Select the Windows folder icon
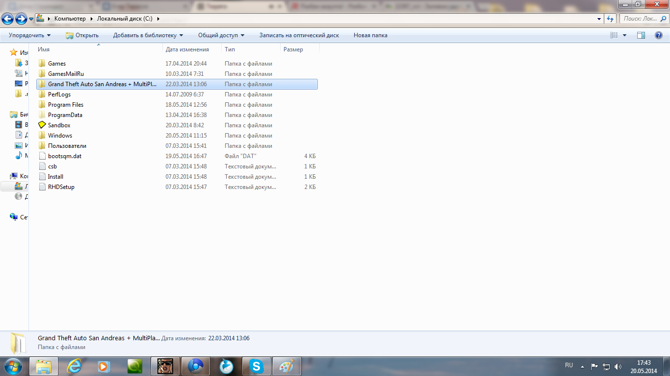This screenshot has height=376, width=670. pyautogui.click(x=42, y=136)
